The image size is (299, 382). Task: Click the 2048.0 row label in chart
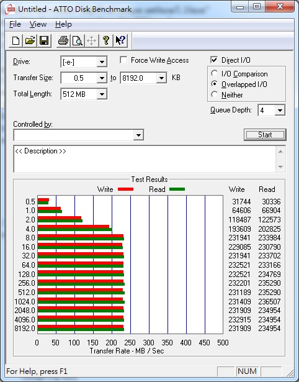[x=25, y=311]
